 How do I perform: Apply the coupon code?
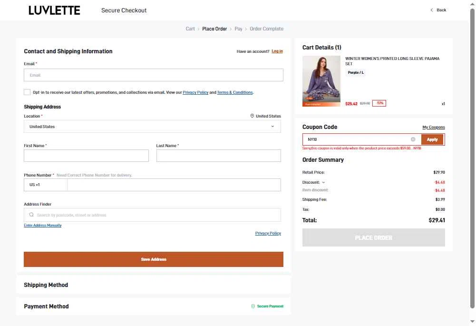point(432,139)
